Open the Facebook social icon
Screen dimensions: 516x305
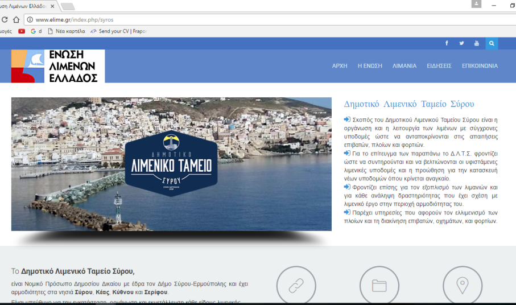click(x=447, y=43)
